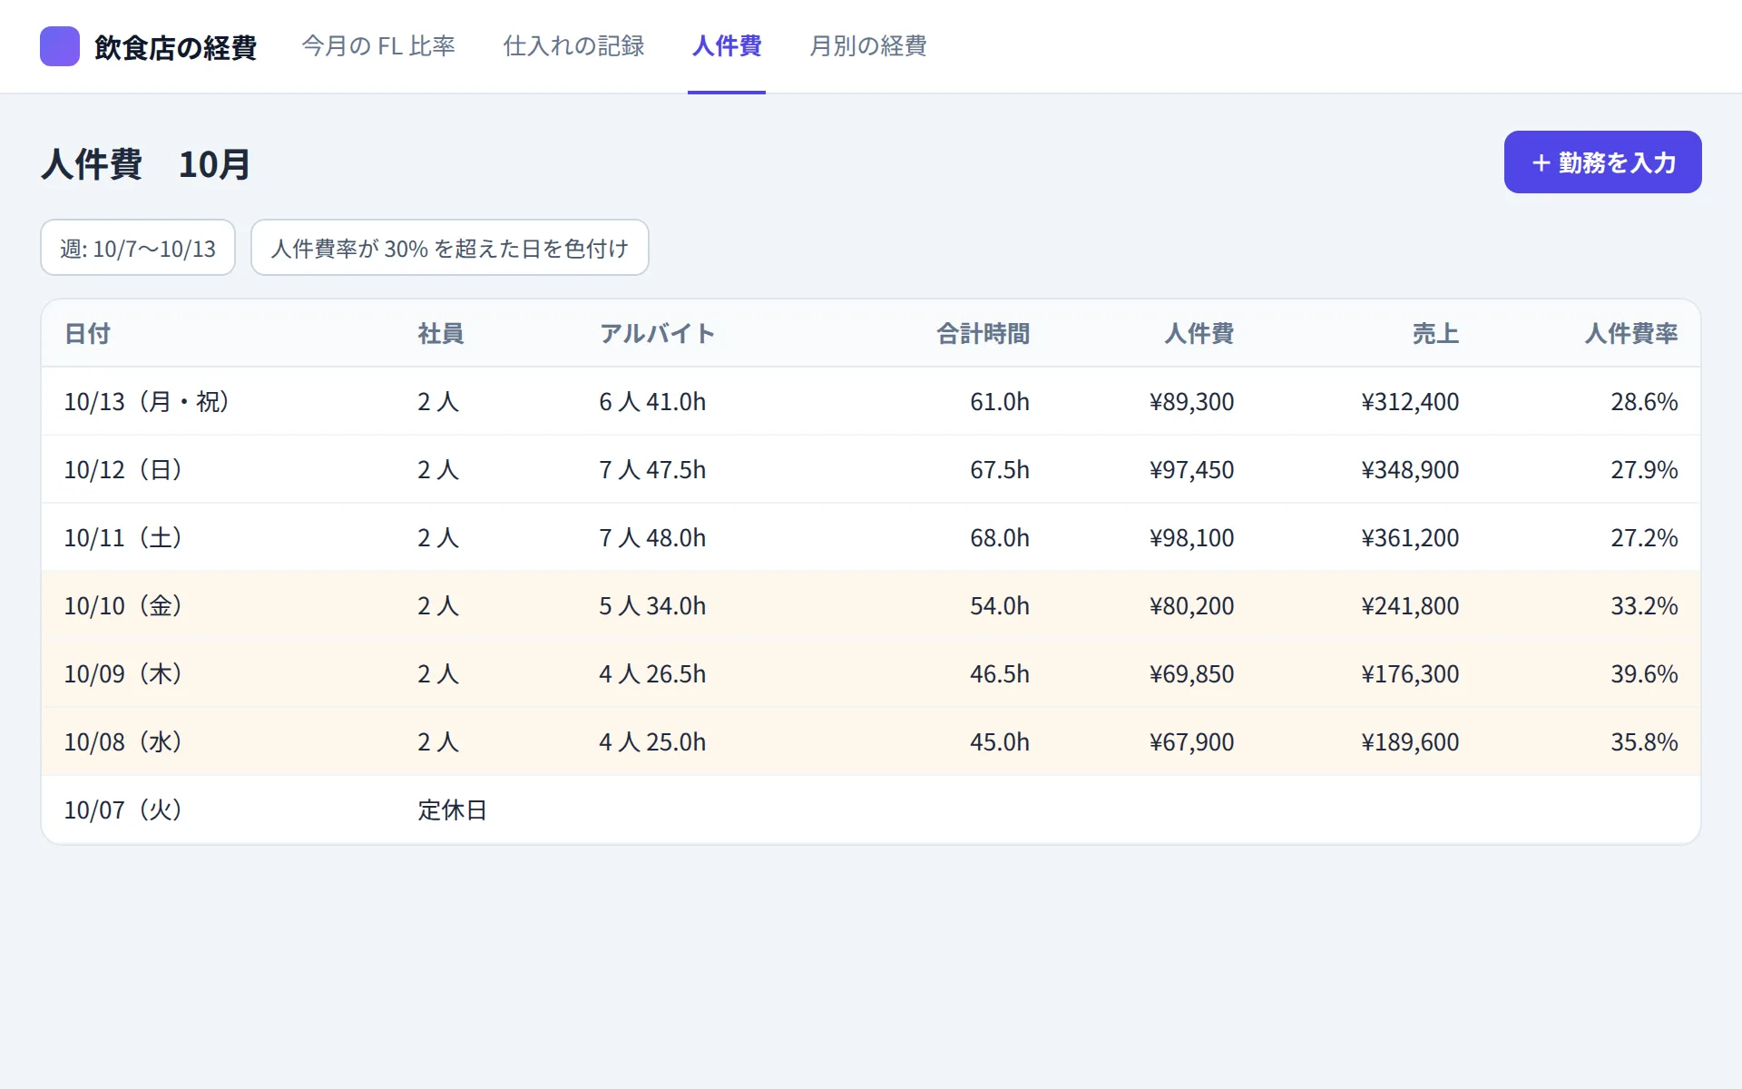Click the 67.5h total hours cell

pos(1000,470)
